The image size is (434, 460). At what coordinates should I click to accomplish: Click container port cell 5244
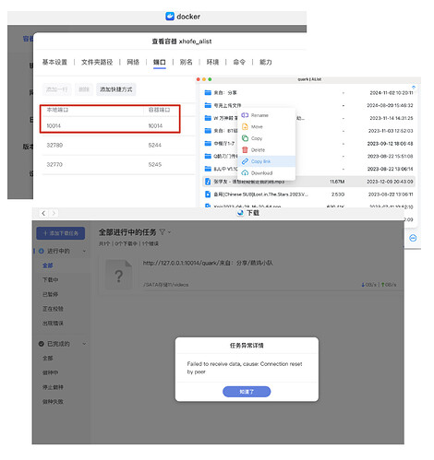155,145
